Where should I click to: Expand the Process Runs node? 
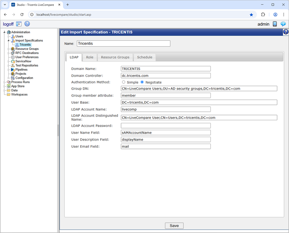pos(5,82)
